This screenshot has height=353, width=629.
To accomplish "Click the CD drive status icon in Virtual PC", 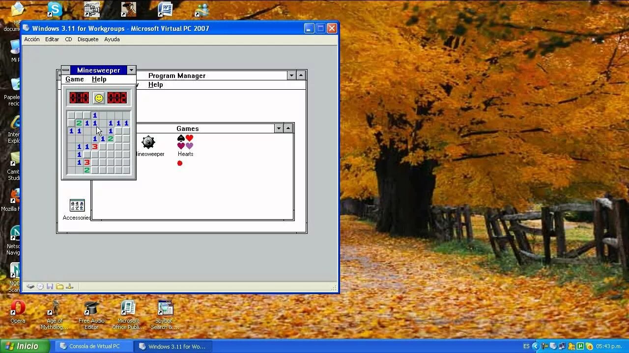I will pos(40,286).
